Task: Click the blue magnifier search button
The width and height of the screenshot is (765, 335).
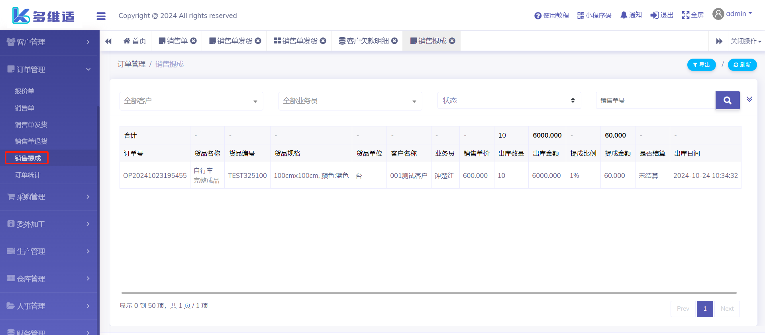Action: pyautogui.click(x=727, y=100)
